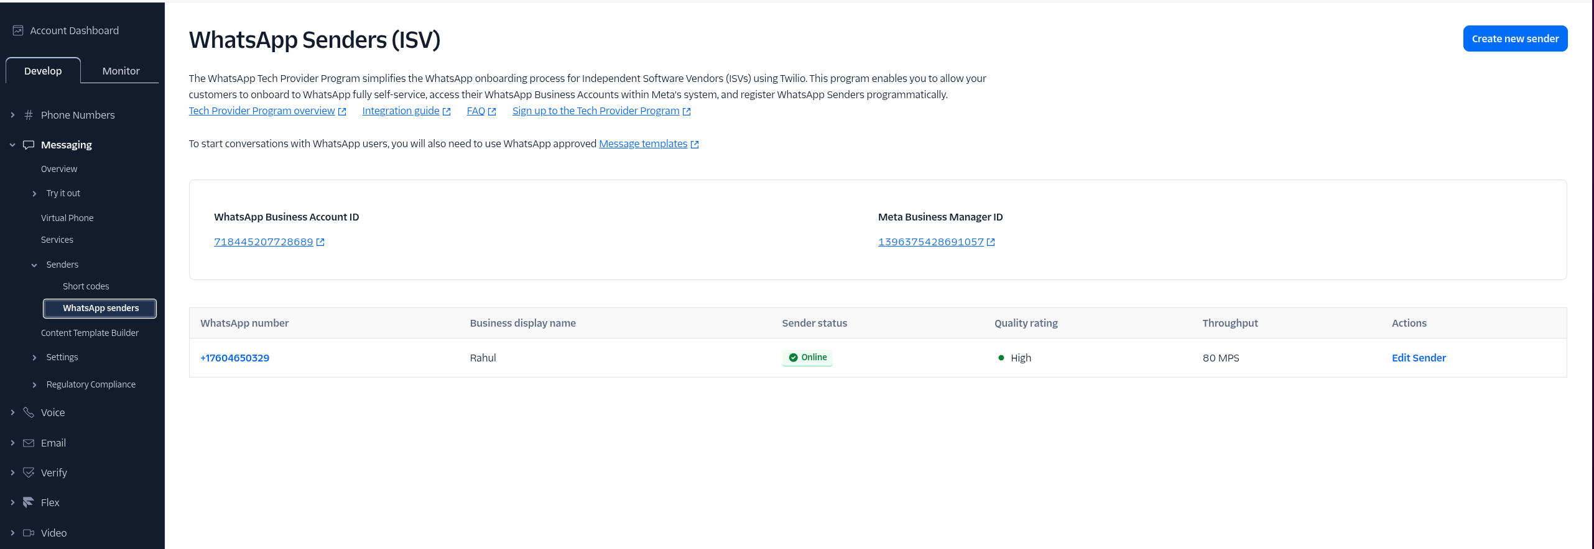The height and width of the screenshot is (549, 1594).
Task: Click the Actions column header
Action: click(1409, 323)
